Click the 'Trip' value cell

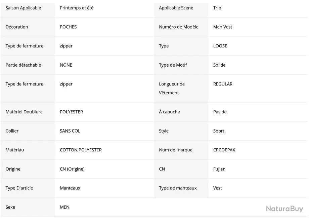[217, 8]
